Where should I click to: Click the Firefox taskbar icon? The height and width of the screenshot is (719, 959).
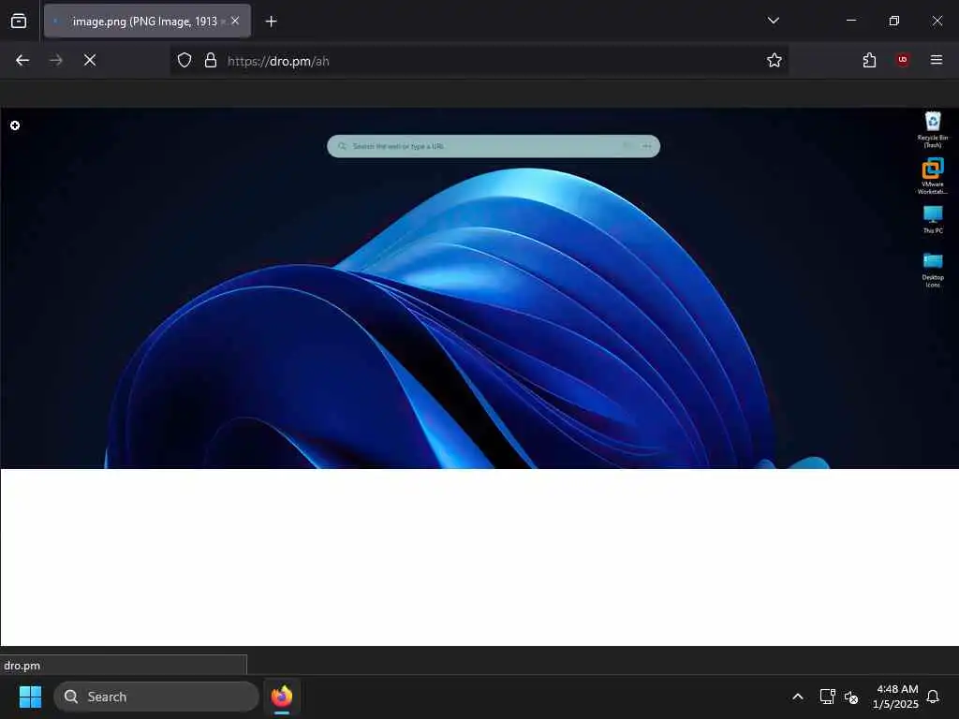282,697
